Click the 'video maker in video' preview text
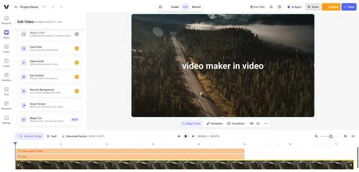 point(223,66)
